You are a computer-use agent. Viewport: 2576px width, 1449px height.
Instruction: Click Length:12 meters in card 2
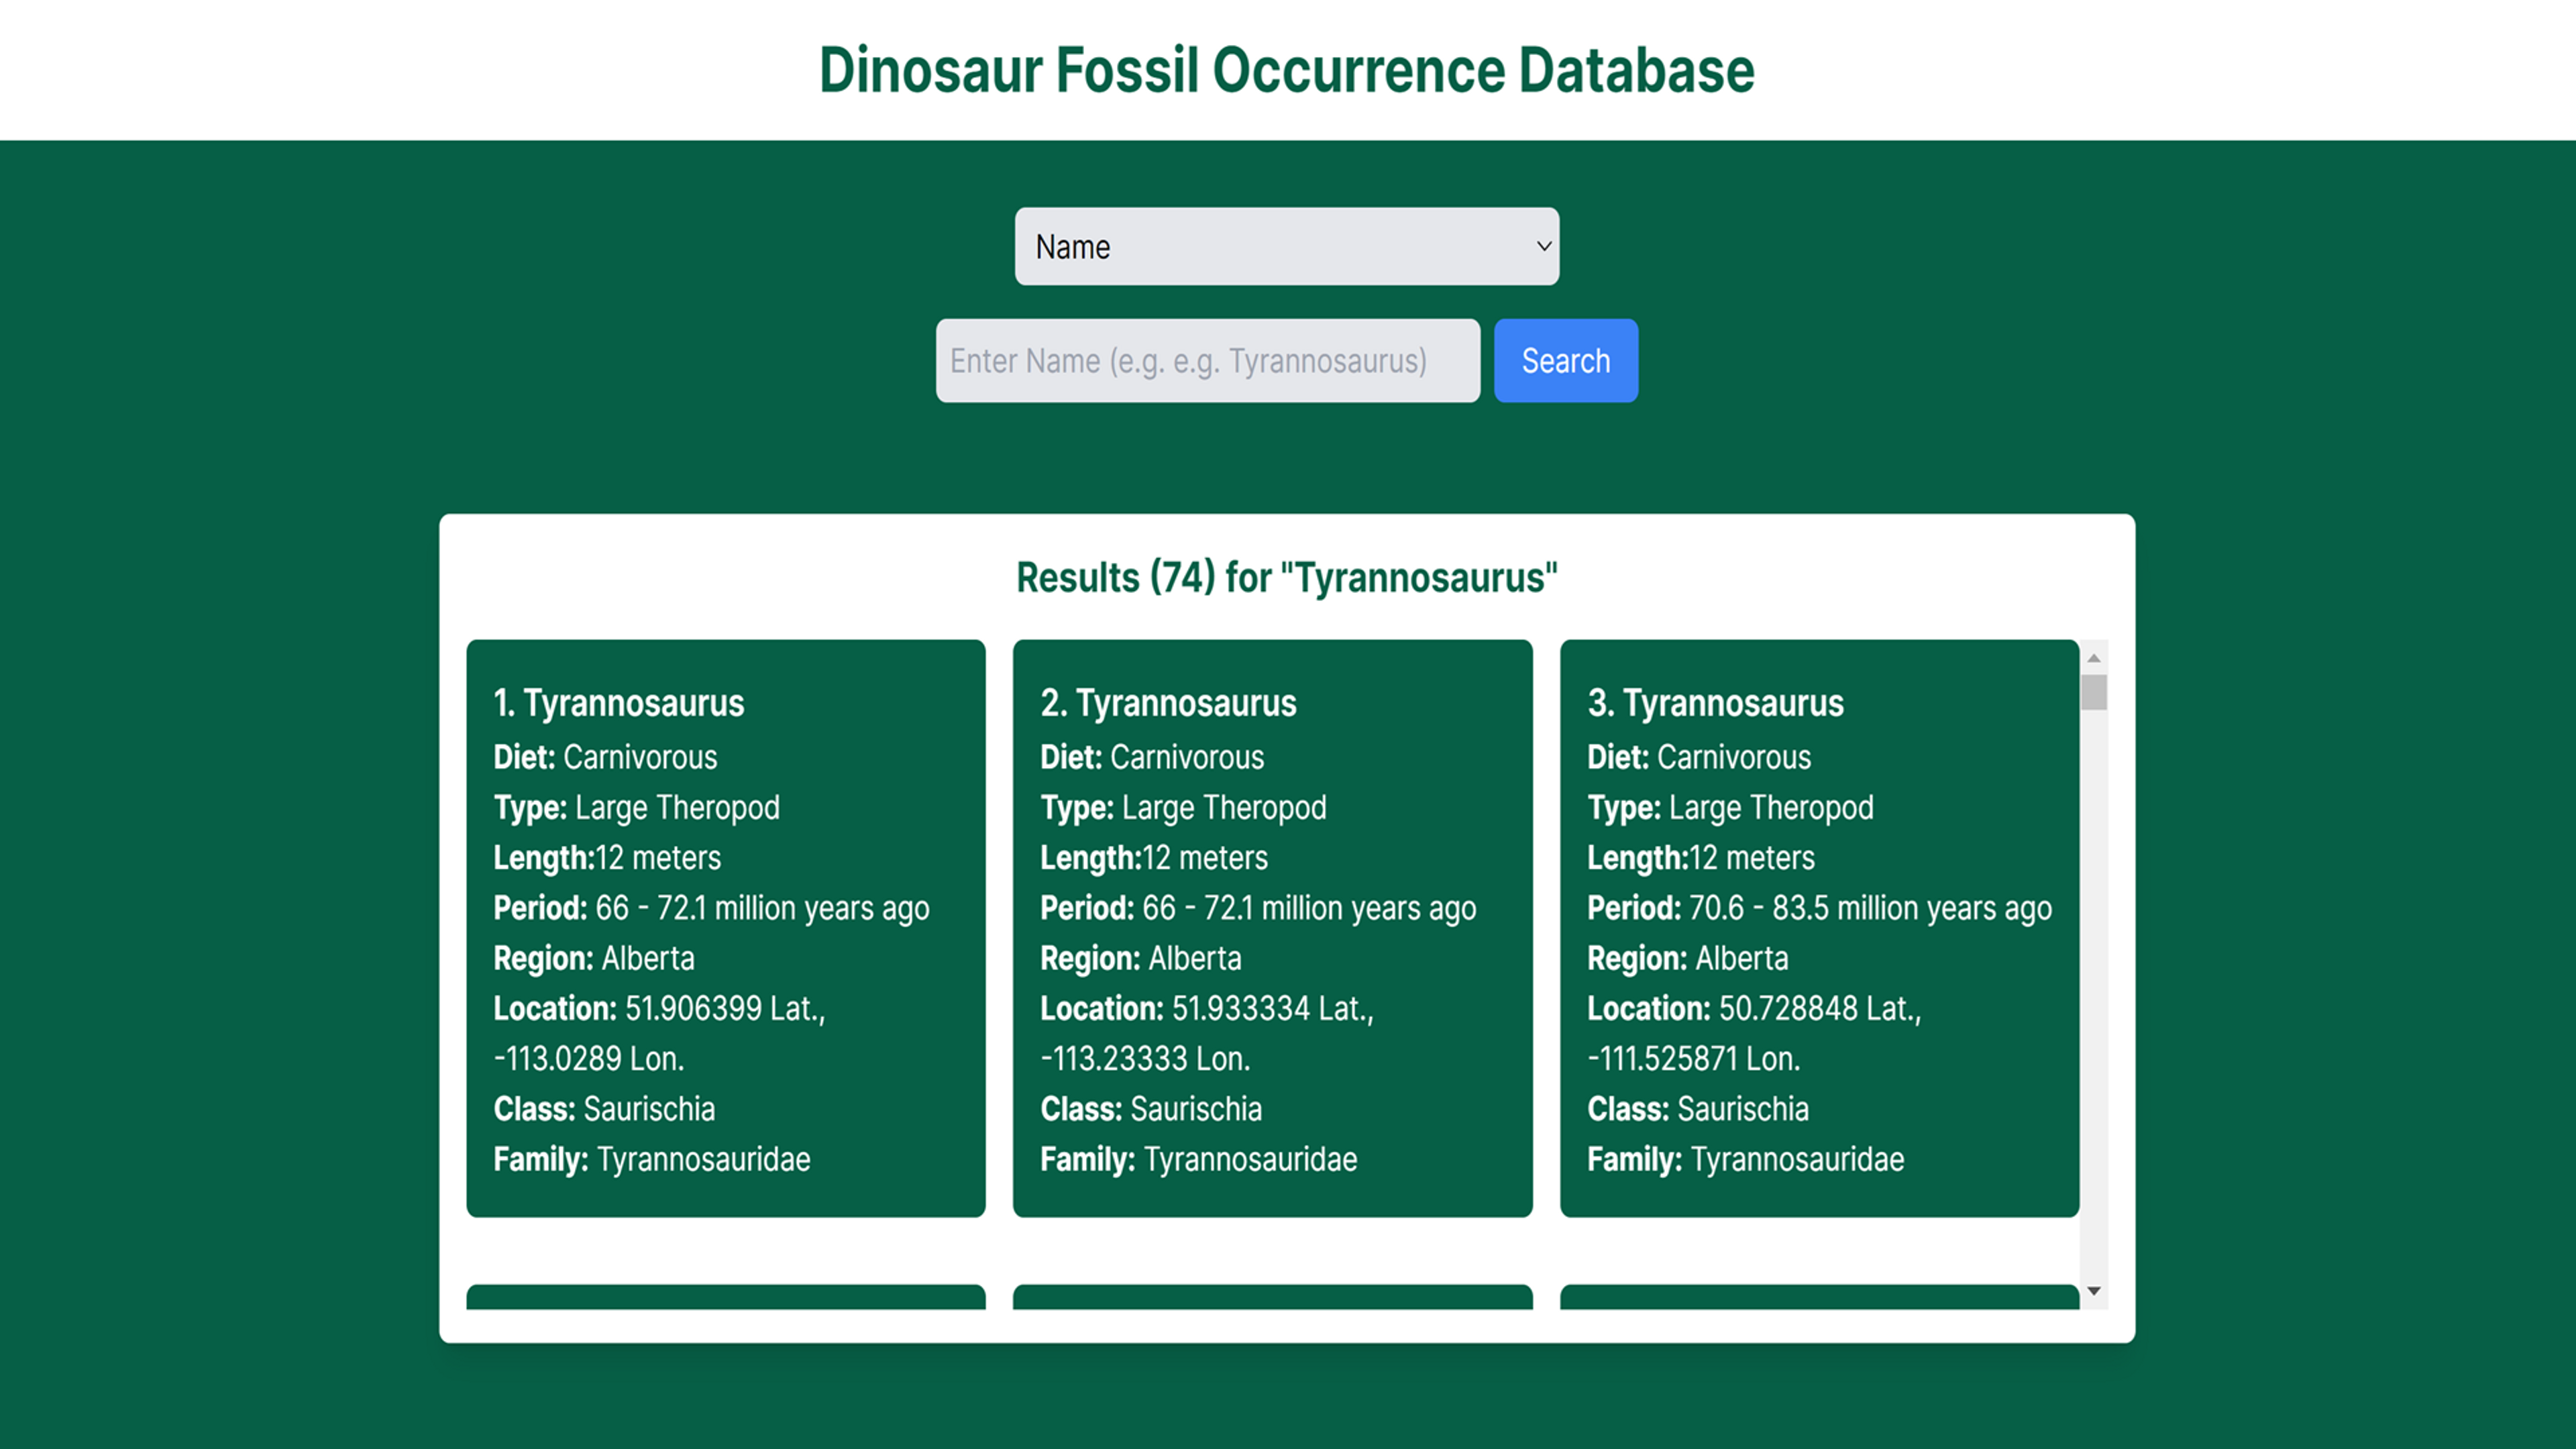coord(1154,858)
